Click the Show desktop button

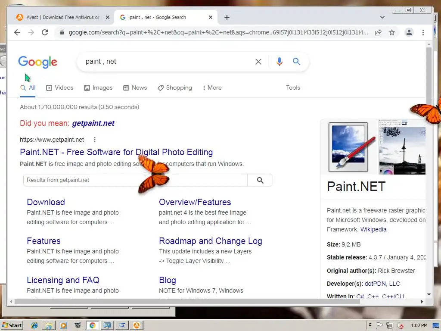point(436,325)
